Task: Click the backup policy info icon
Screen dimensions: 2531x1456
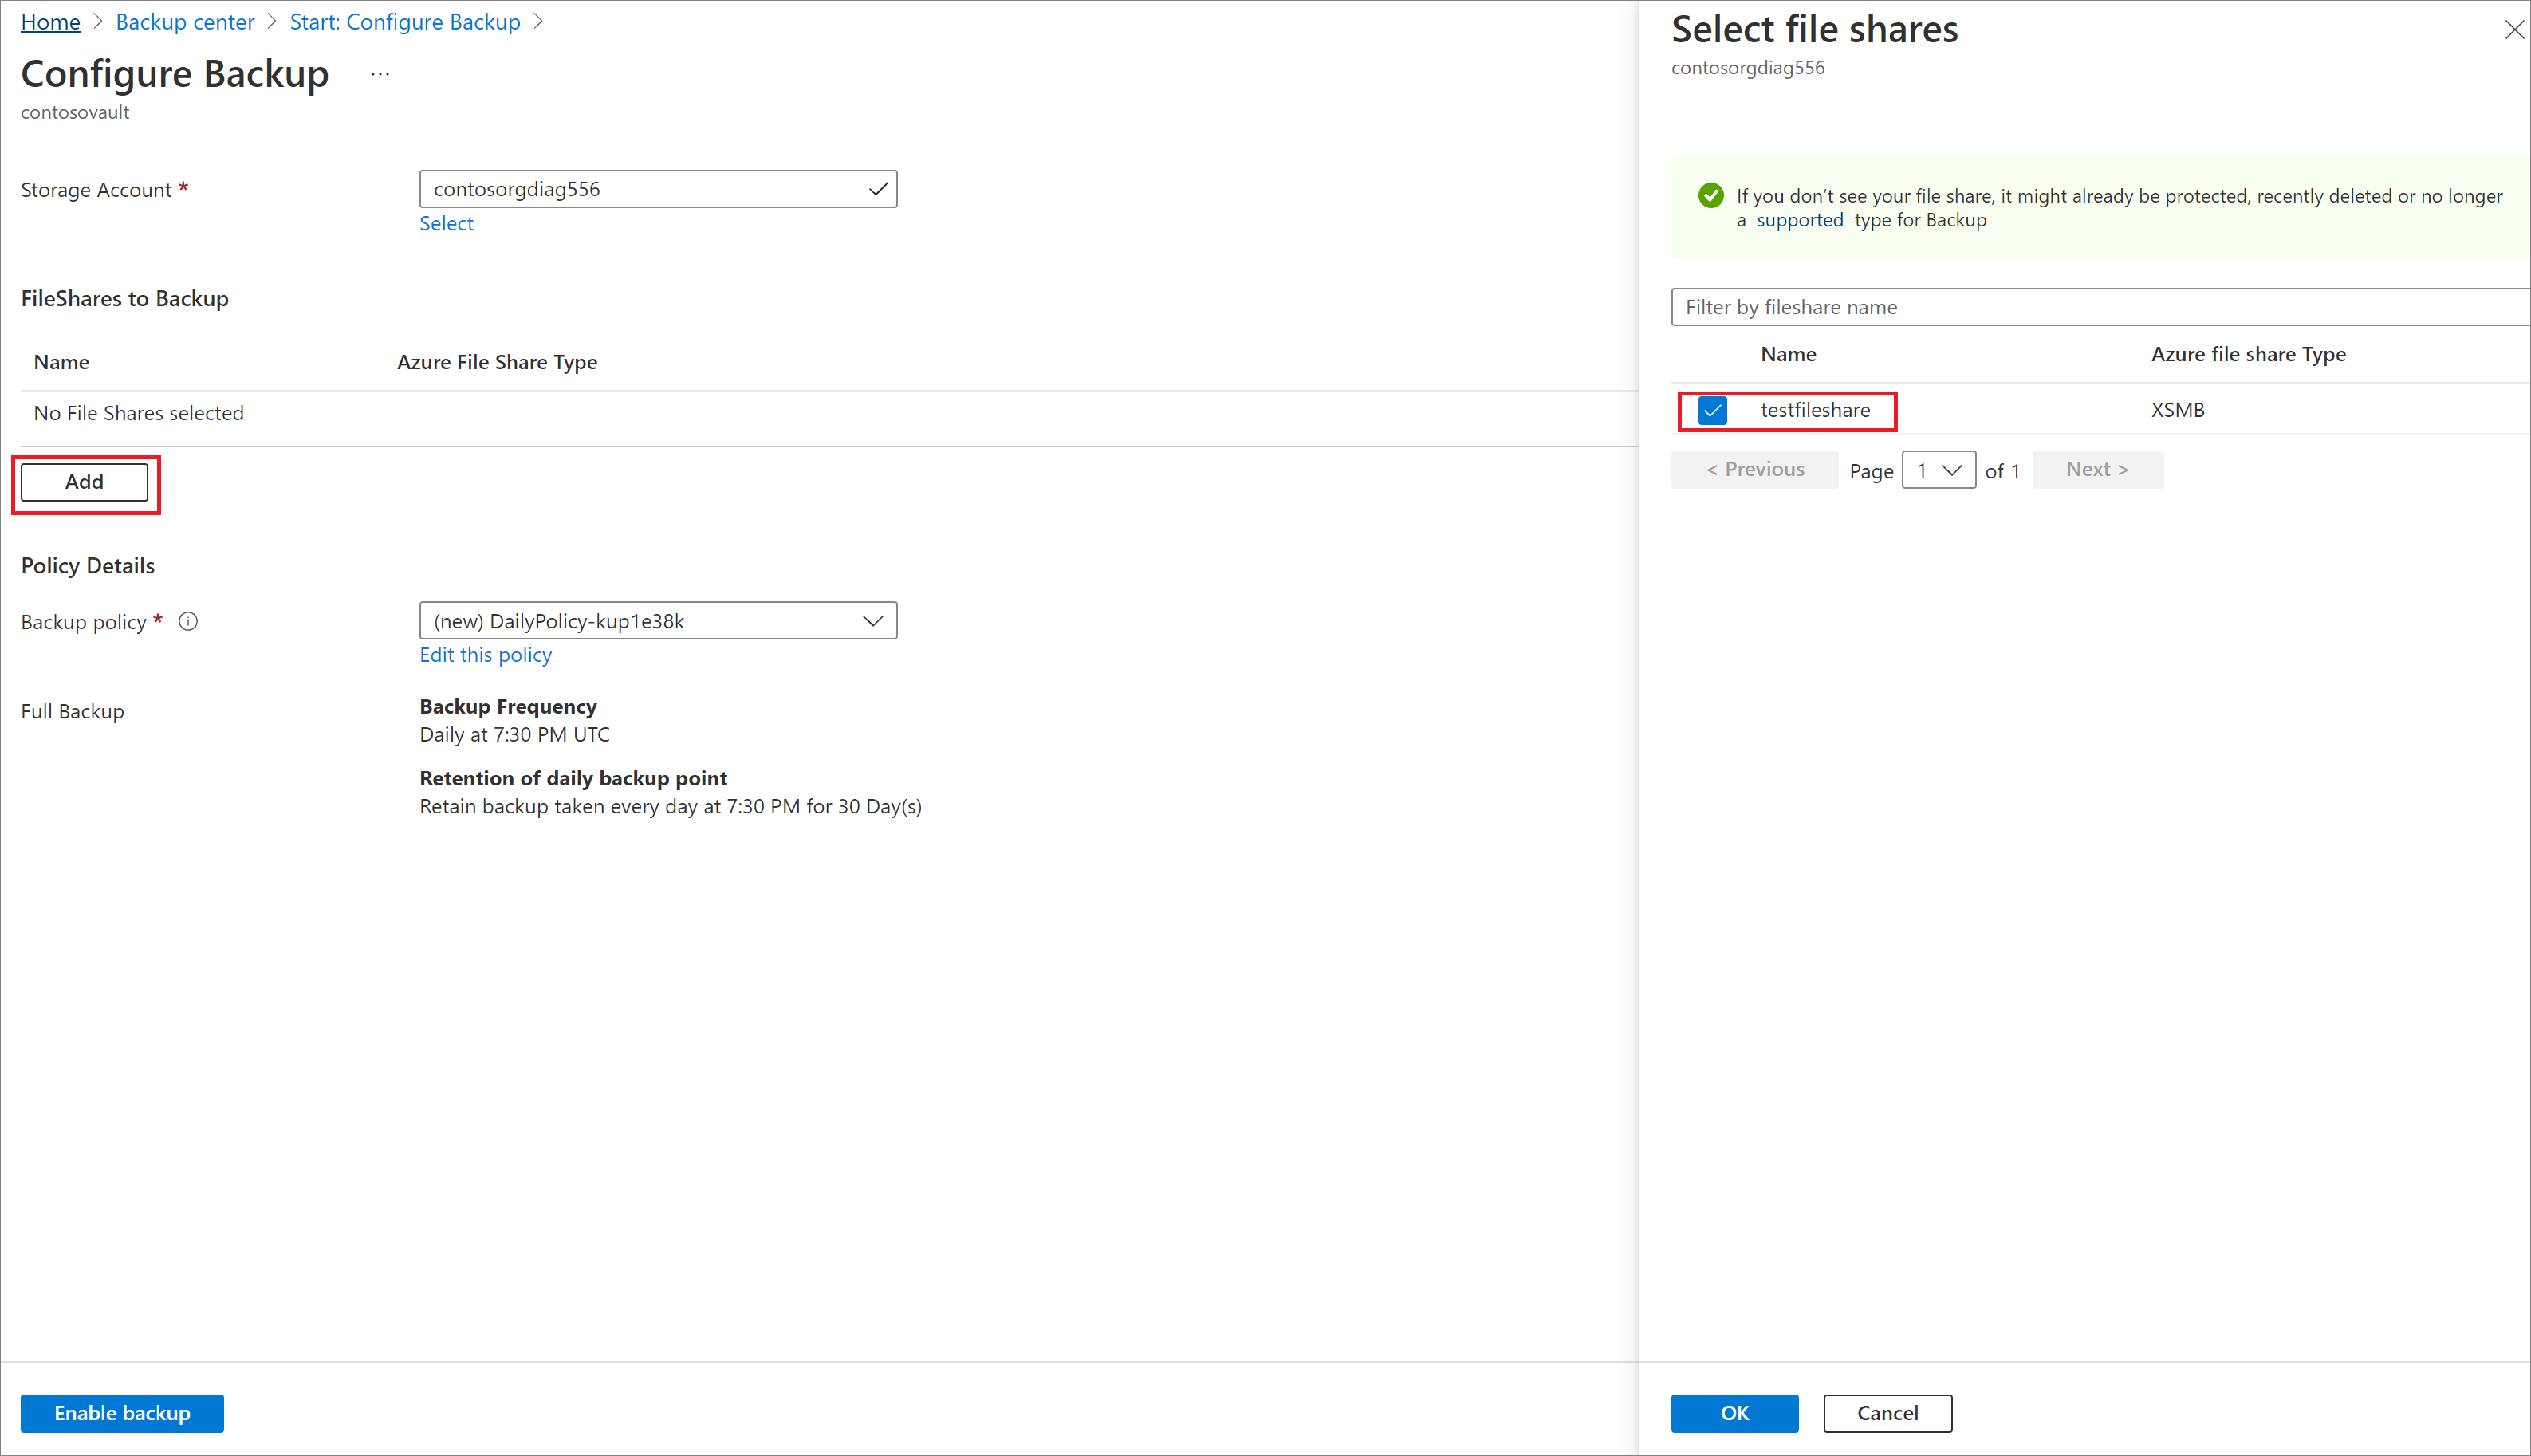Action: tap(190, 620)
